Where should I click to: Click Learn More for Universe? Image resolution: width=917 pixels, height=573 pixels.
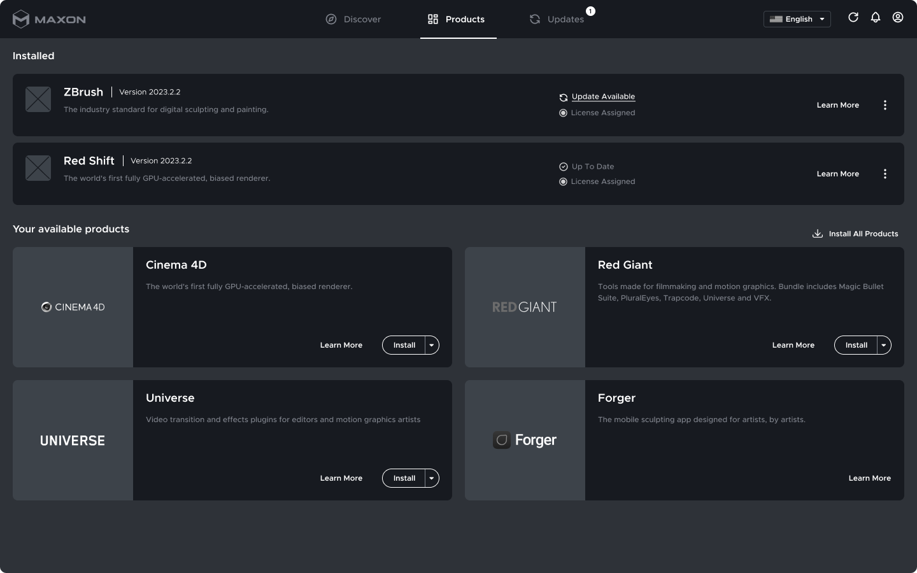tap(341, 478)
